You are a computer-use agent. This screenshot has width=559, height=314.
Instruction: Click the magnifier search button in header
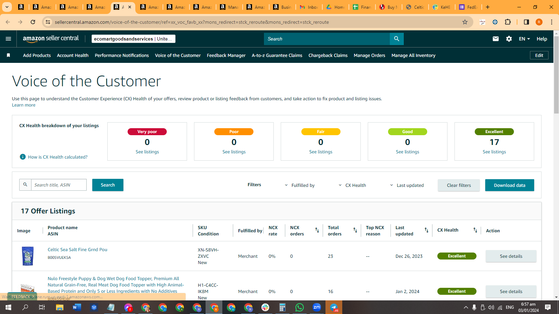coord(396,39)
